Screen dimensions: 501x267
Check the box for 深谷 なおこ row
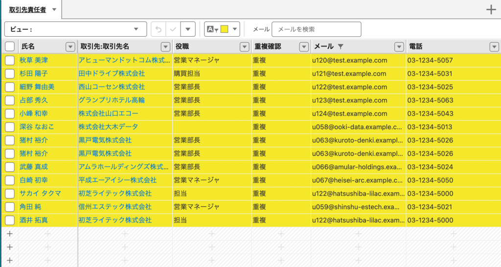click(10, 127)
